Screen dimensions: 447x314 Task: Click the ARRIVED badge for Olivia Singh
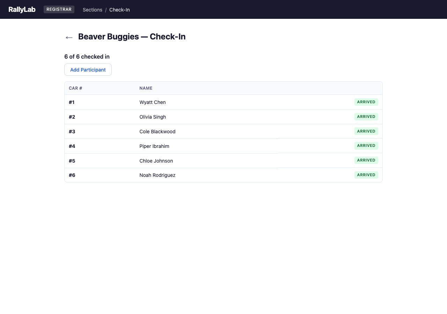click(366, 117)
